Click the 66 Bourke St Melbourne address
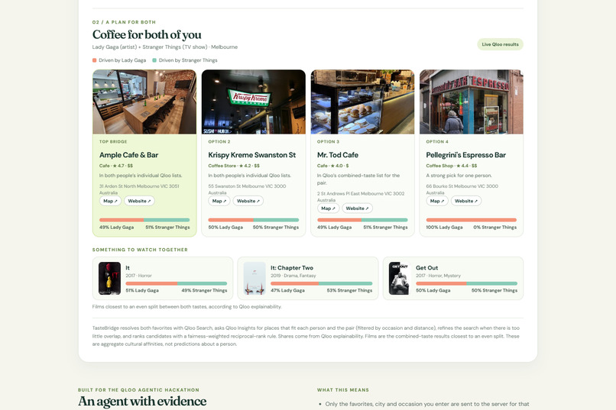 pos(462,189)
